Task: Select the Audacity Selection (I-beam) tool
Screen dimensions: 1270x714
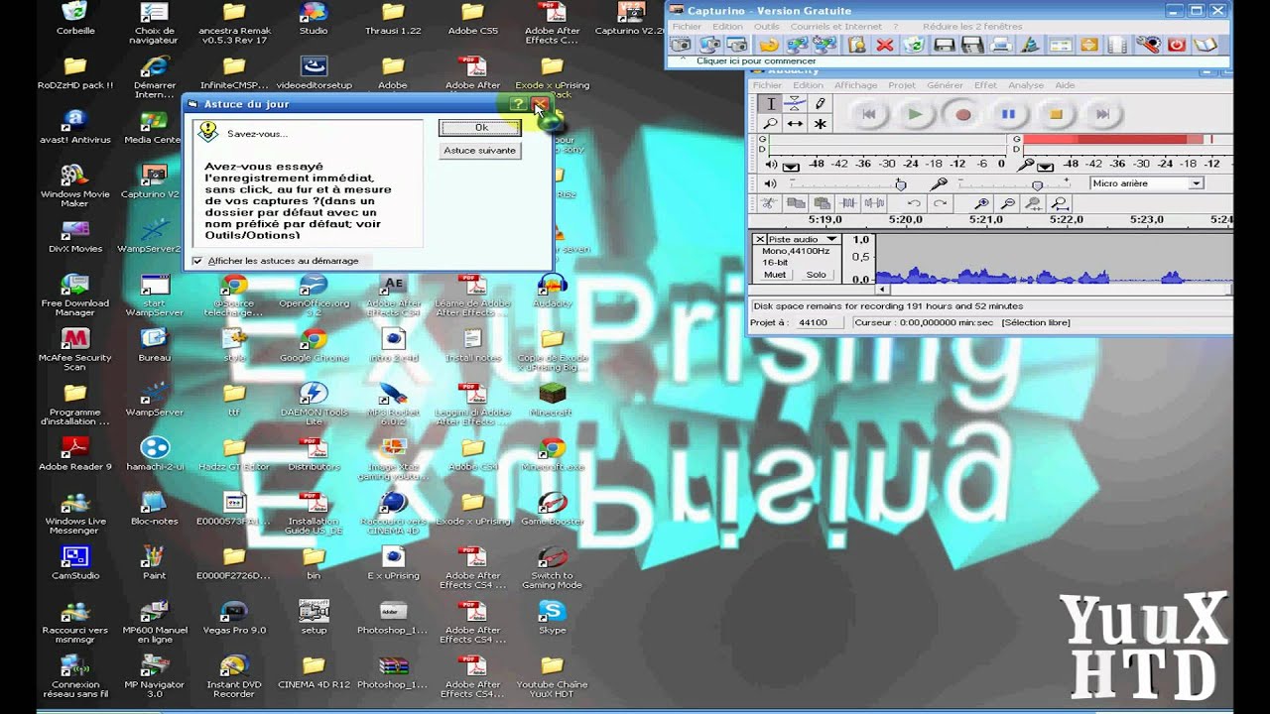Action: click(770, 104)
